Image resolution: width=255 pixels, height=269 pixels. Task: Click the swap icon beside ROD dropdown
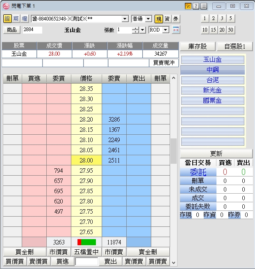click(175, 30)
